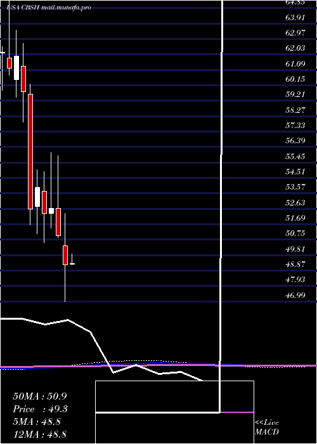The height and width of the screenshot is (444, 317).
Task: Click the '50MA : 50.9' readout
Action: click(39, 396)
